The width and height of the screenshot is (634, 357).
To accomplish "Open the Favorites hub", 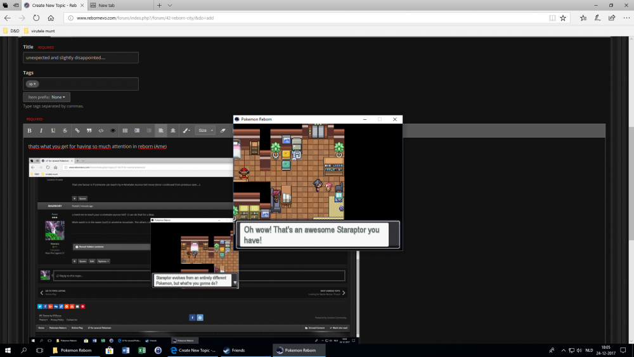I will pyautogui.click(x=583, y=18).
